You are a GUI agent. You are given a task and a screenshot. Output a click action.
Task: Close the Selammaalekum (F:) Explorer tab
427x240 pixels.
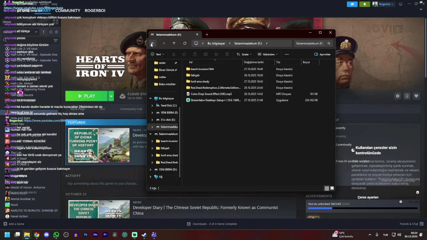click(197, 35)
